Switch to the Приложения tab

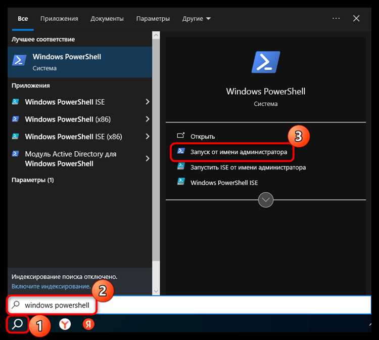coord(59,19)
